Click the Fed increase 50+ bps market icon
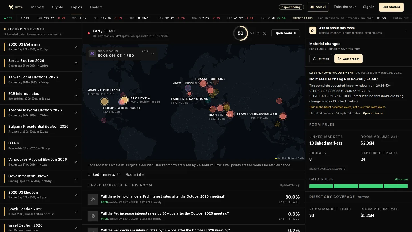412x232 pixels. 93,216
